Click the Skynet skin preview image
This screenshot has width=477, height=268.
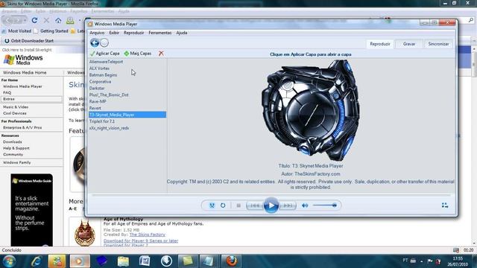[x=311, y=110]
